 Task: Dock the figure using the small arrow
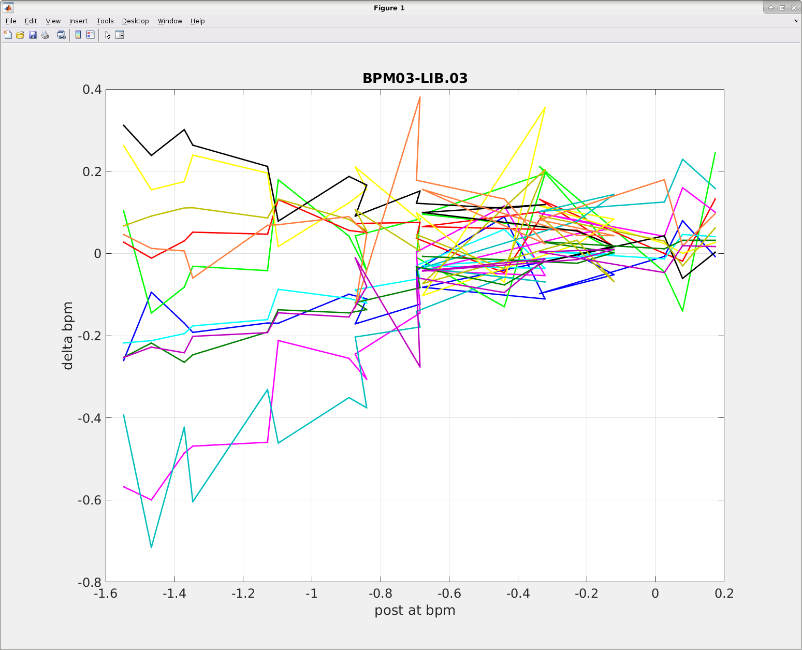[x=795, y=21]
